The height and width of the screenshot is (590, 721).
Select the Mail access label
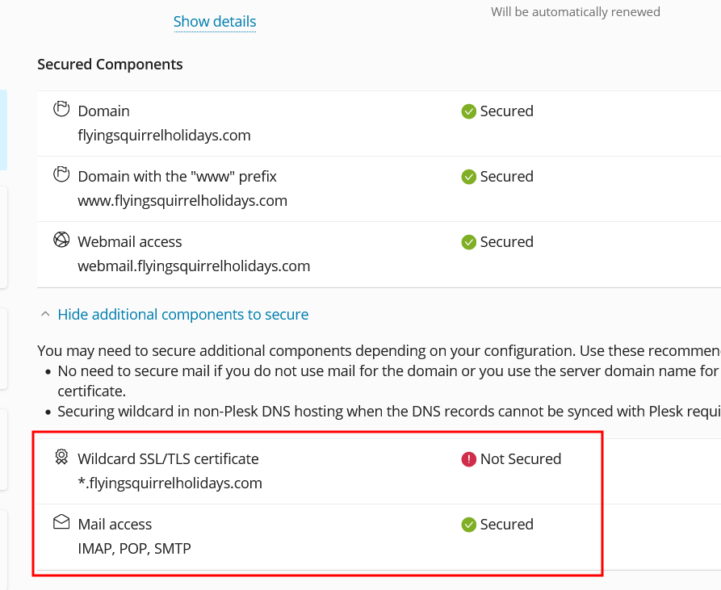coord(115,525)
